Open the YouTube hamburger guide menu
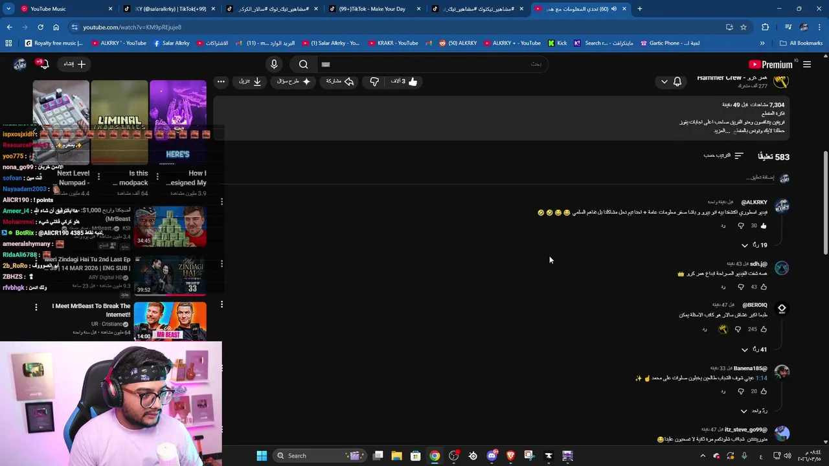Viewport: 829px width, 466px height. (807, 64)
